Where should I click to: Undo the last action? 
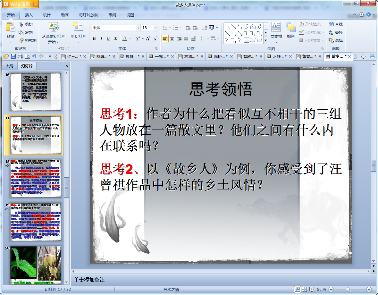(34, 56)
